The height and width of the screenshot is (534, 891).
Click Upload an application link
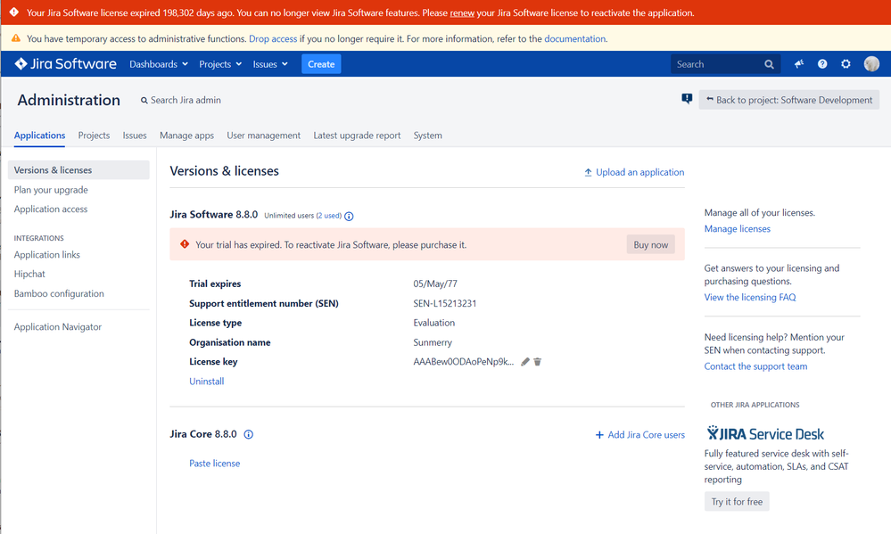click(634, 172)
